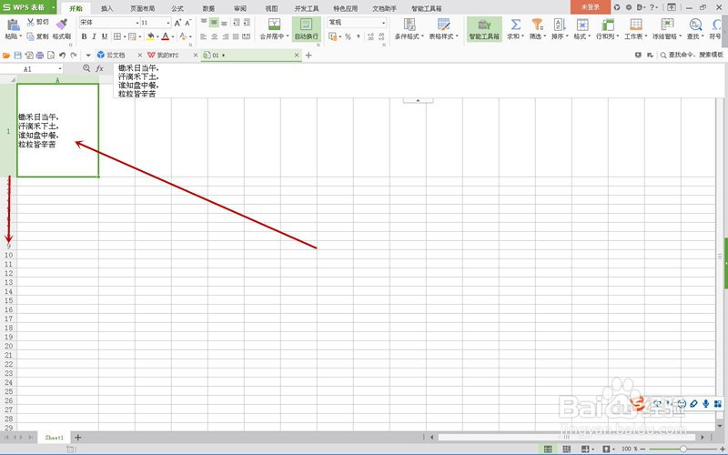Viewport: 728px width, 455px height.
Task: Click the Find (查找) magnifier icon
Action: [x=695, y=25]
